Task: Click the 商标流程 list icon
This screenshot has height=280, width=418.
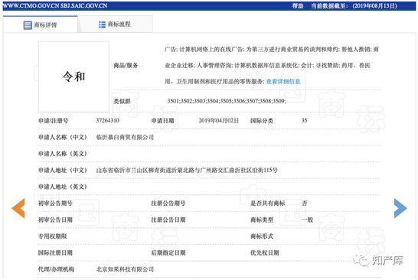Action: point(102,24)
